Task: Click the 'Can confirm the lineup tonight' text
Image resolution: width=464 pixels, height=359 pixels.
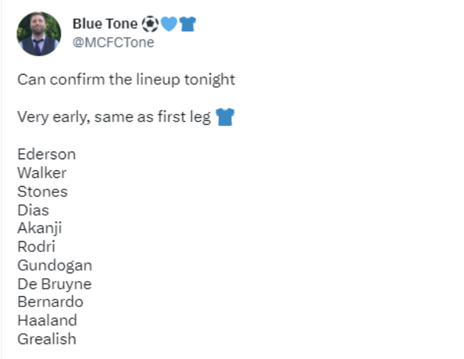Action: [x=126, y=80]
